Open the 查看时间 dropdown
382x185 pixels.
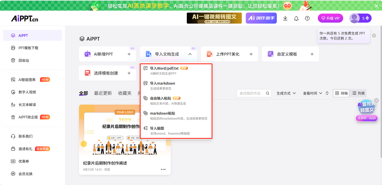click(312, 93)
